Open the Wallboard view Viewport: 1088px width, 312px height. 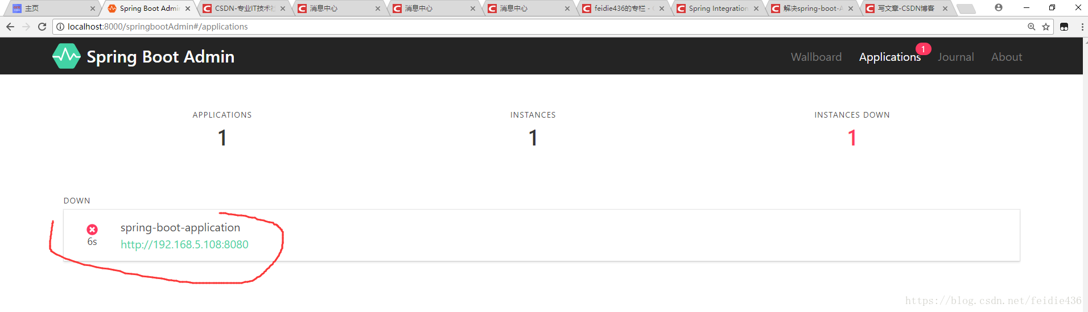(816, 57)
